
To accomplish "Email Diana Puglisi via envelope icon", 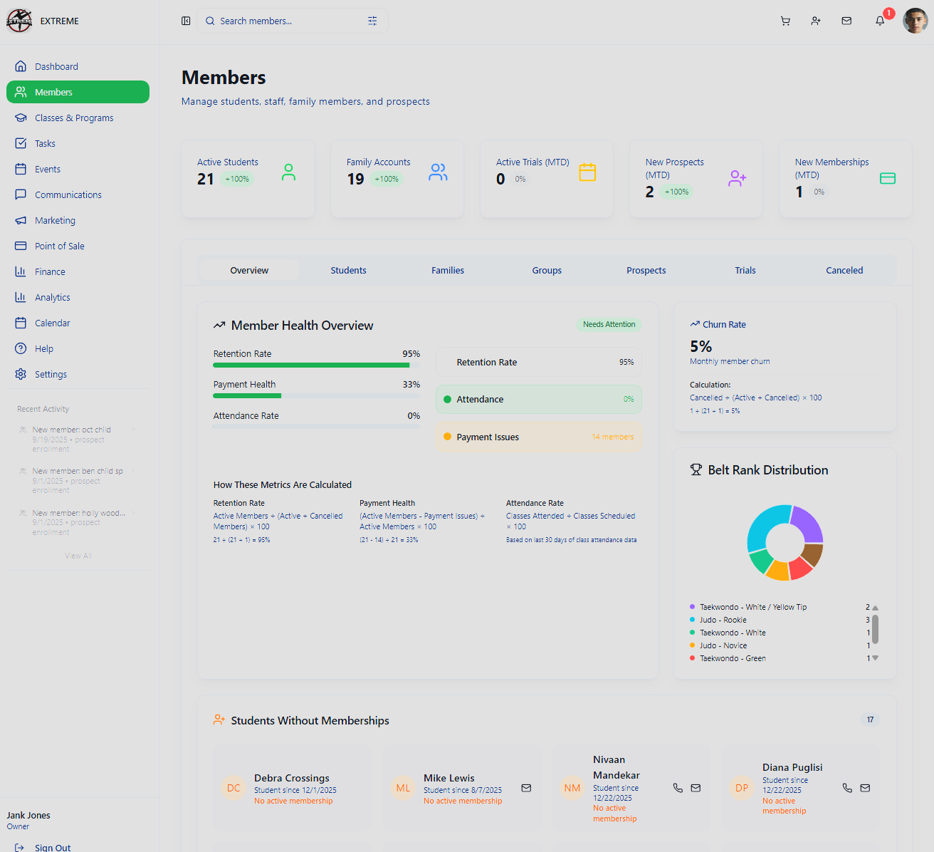I will tap(865, 788).
